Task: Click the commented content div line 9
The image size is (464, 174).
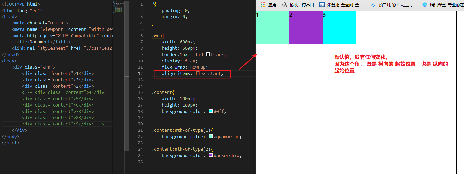Action: [63, 124]
